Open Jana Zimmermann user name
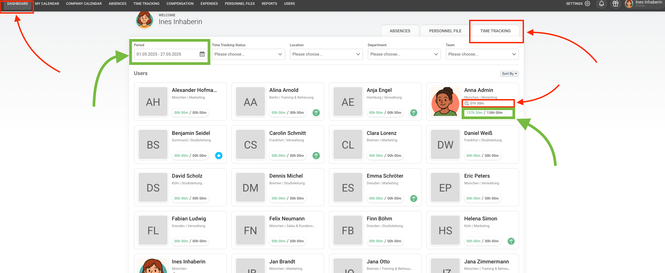The image size is (665, 273). point(487,262)
